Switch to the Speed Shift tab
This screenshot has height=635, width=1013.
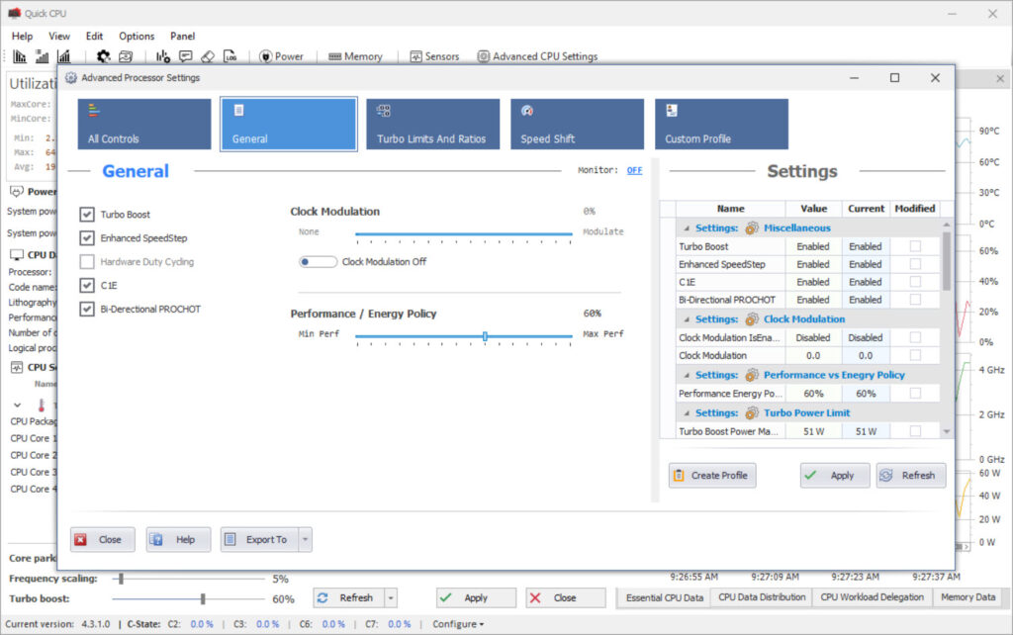coord(577,124)
